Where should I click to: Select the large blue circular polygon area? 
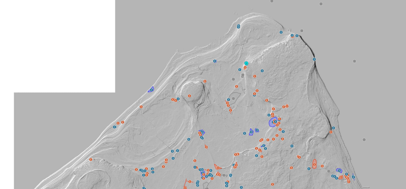pos(272,123)
